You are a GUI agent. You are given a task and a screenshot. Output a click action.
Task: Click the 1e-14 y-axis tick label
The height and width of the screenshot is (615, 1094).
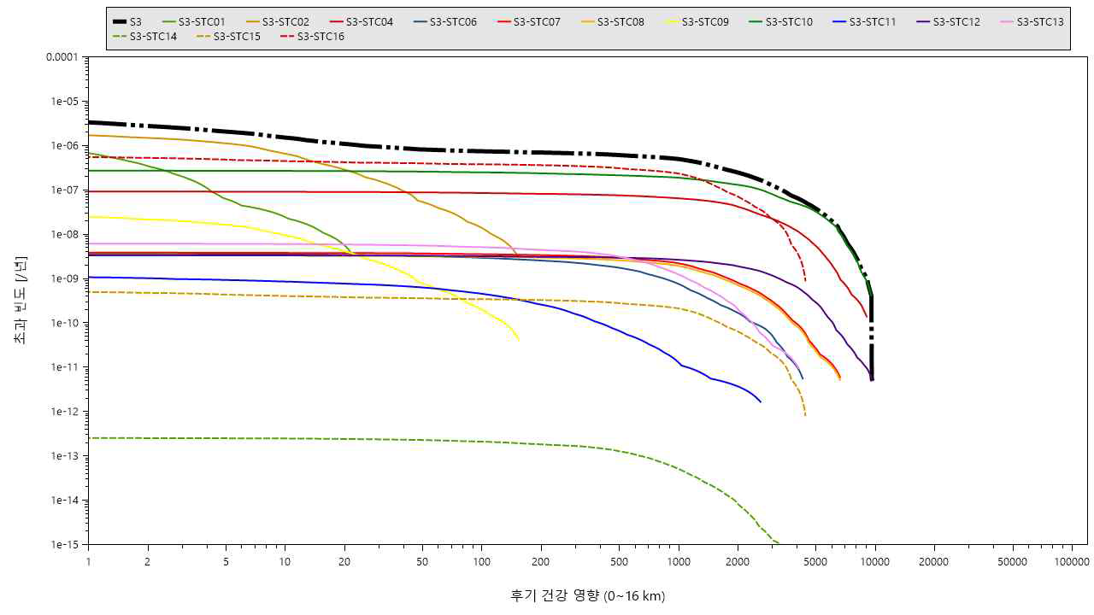65,501
